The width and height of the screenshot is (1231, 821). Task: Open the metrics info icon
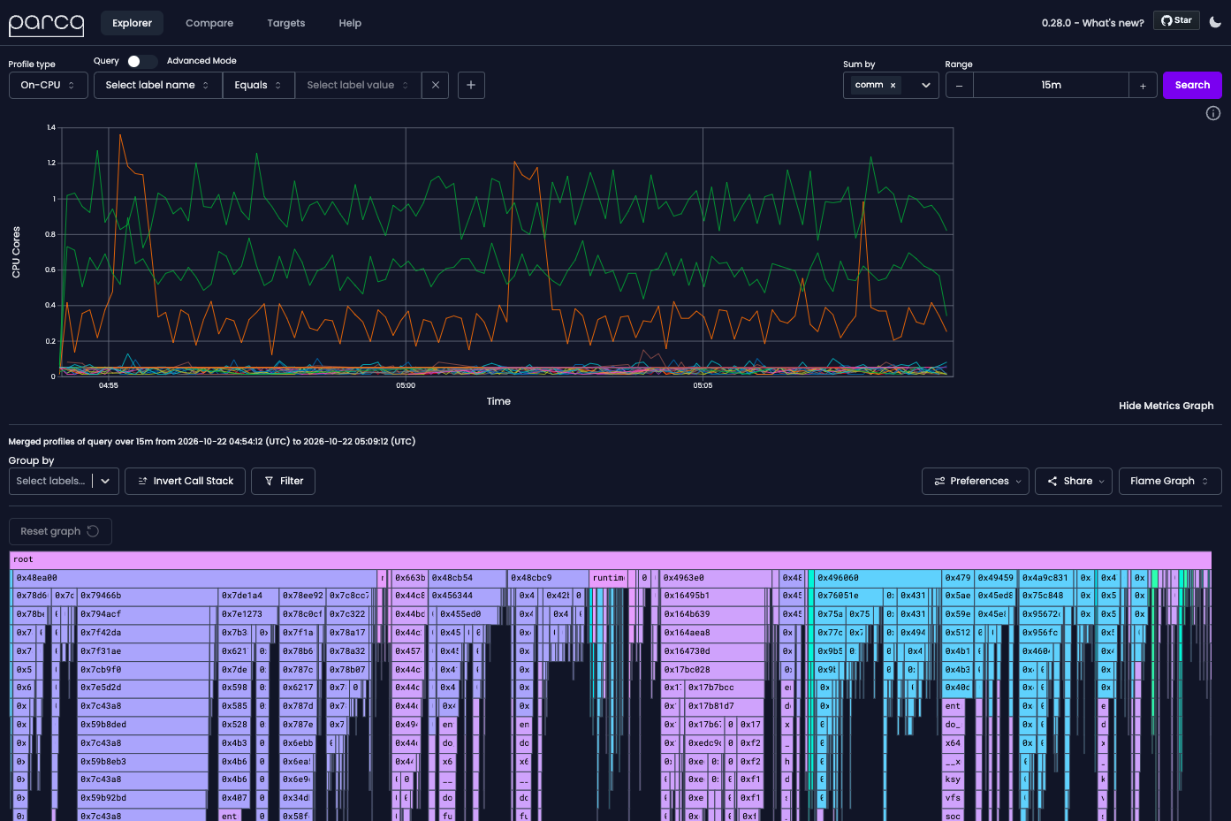(1213, 113)
